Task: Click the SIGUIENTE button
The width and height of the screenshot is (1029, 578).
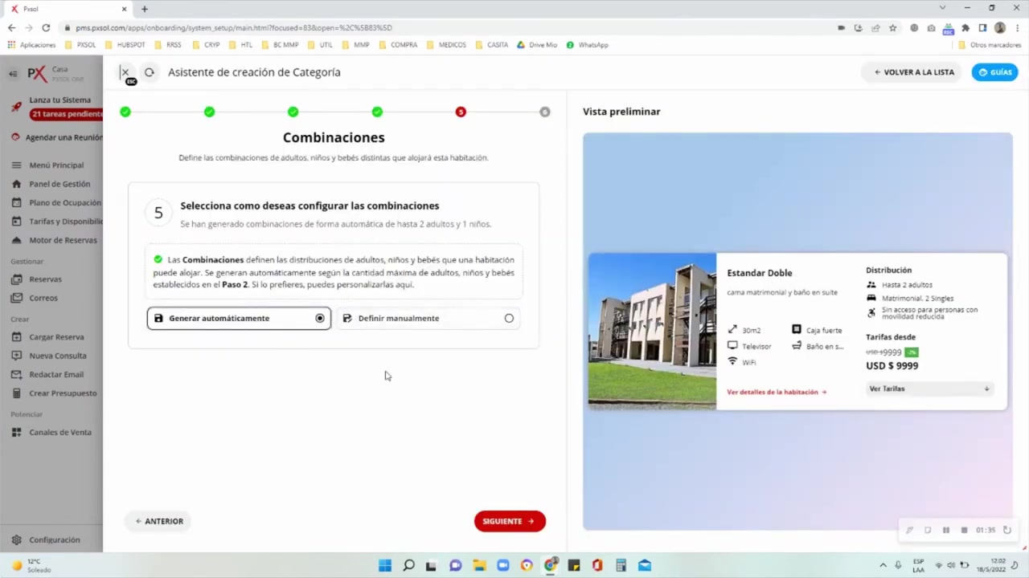Action: 509,521
